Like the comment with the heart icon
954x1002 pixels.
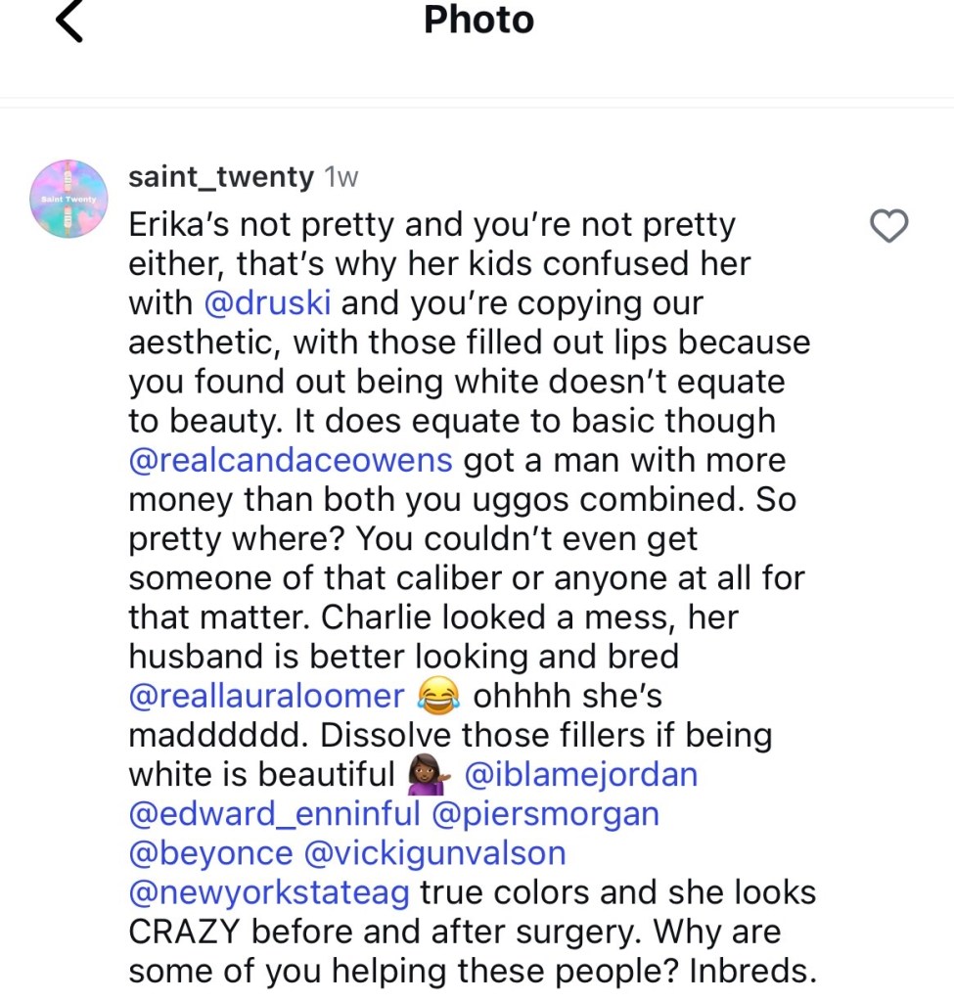[x=888, y=227]
